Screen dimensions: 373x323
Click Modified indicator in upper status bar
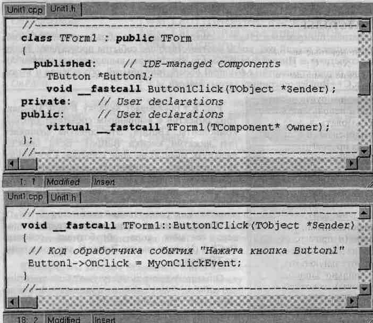click(63, 182)
